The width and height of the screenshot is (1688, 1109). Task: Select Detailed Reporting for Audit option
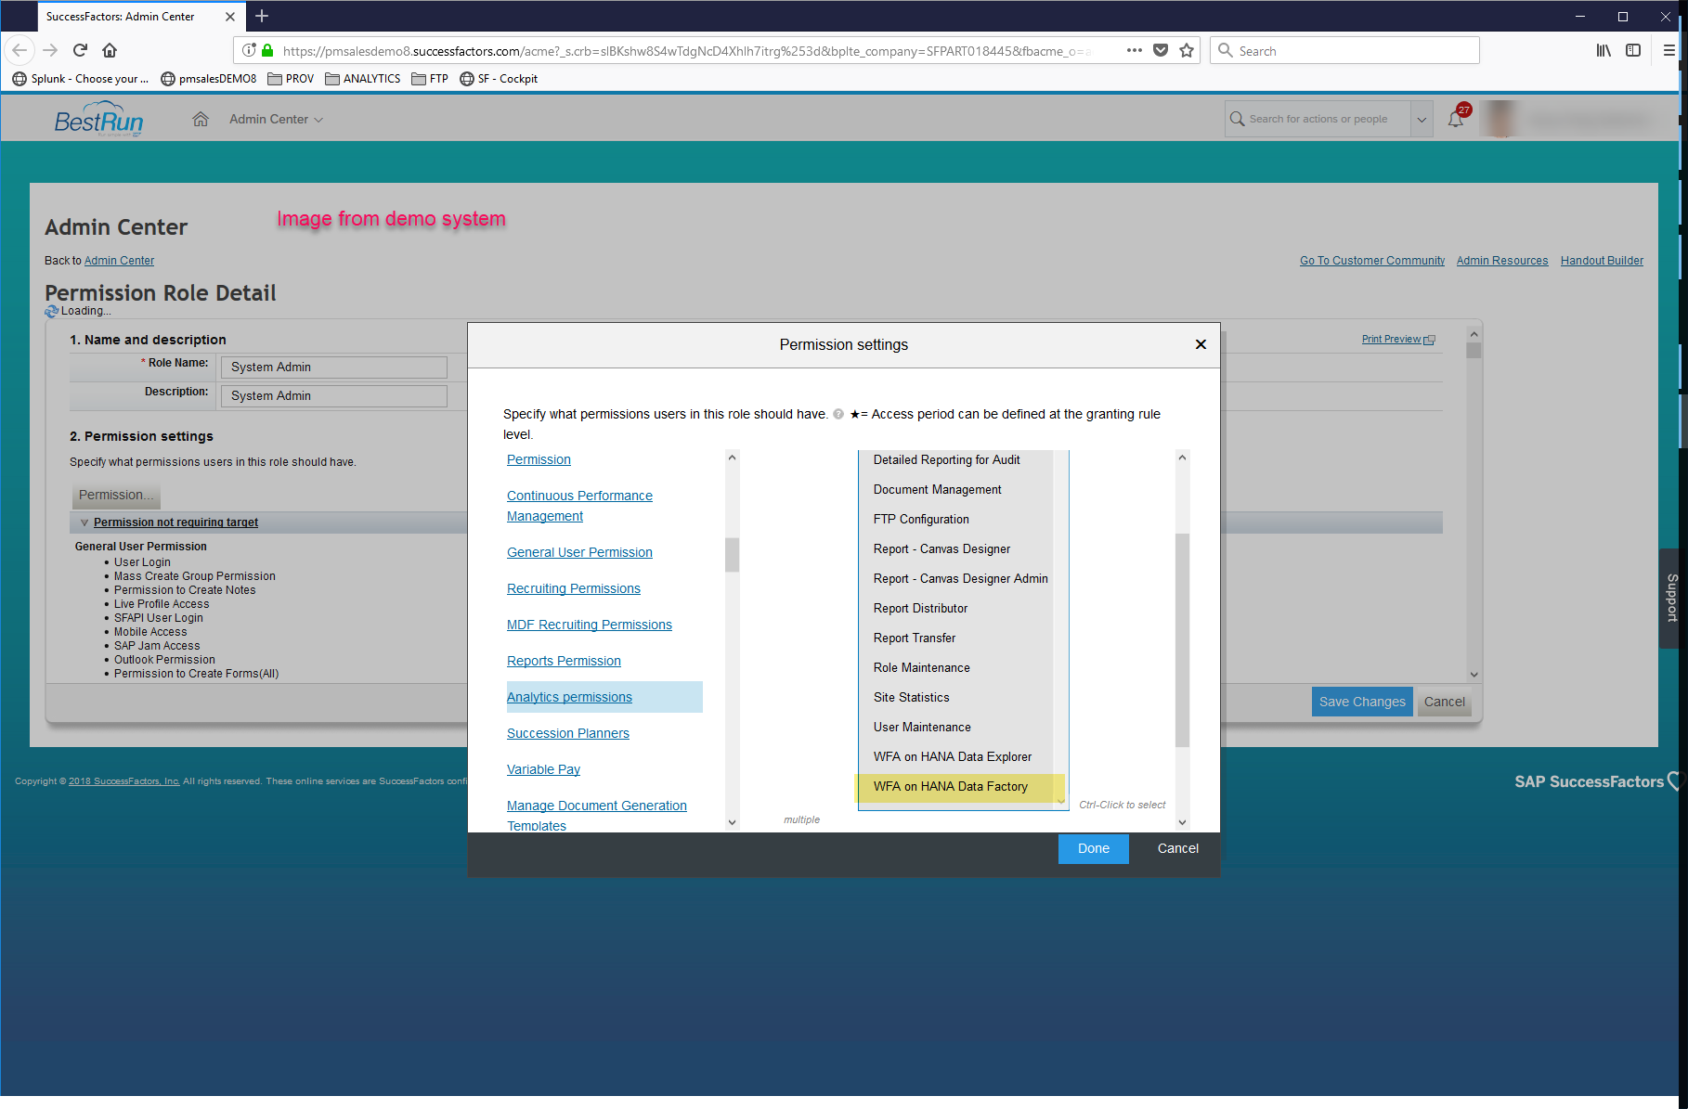point(956,459)
